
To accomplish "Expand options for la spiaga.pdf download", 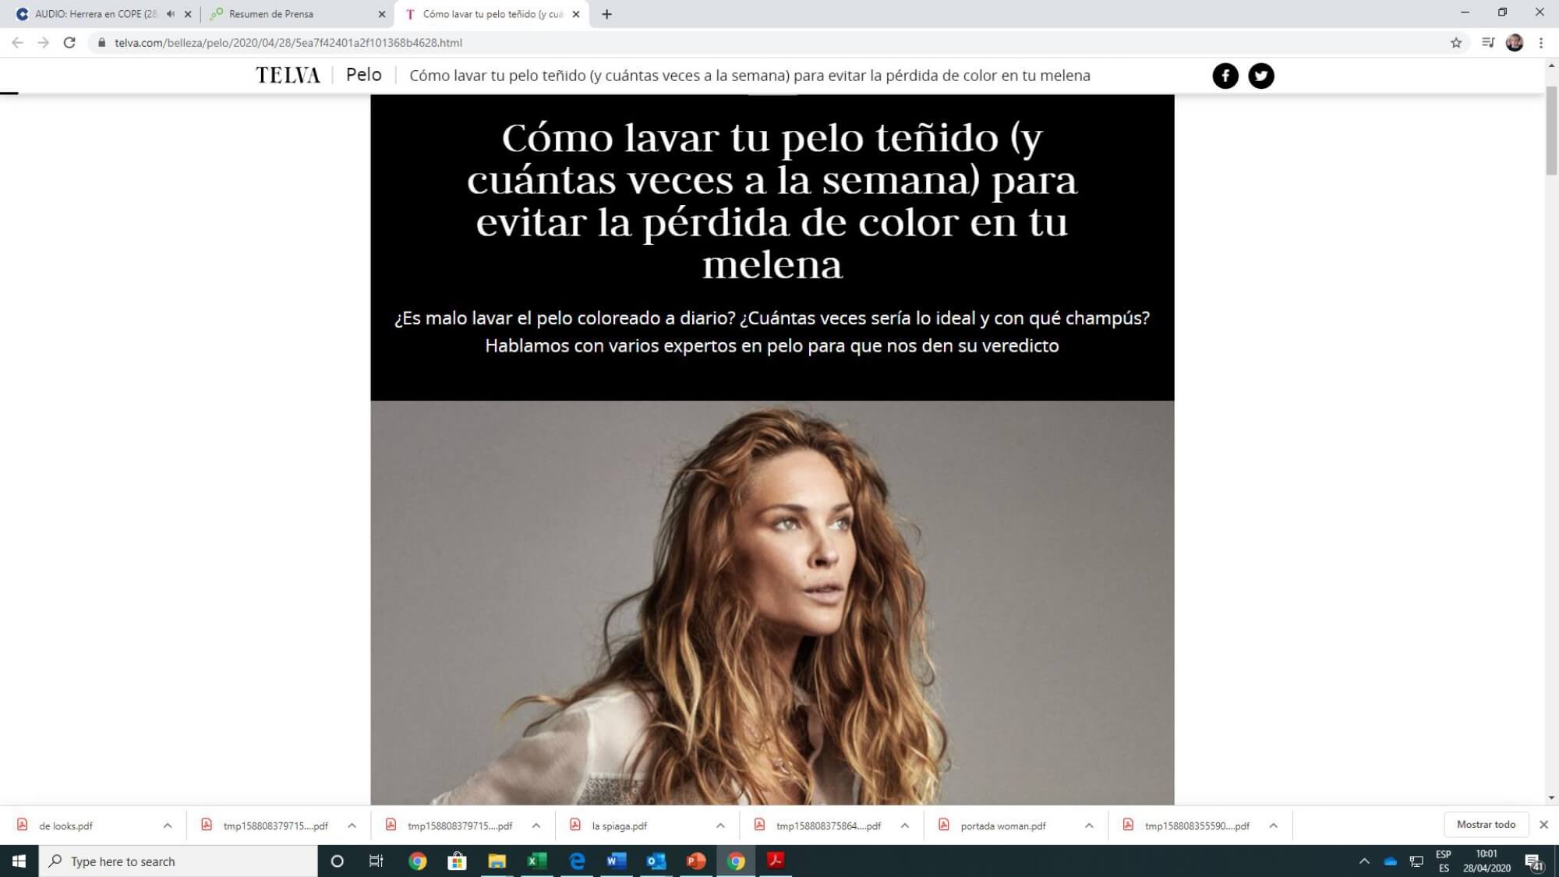I will (x=720, y=826).
